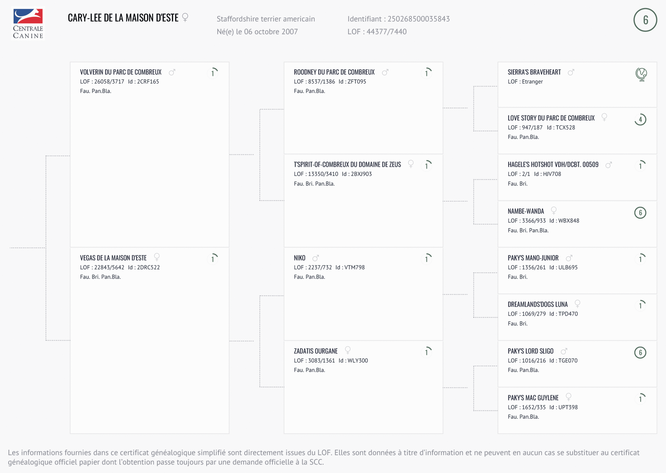
Task: Open Dreamlands'Dogs Luna entry
Action: click(537, 305)
